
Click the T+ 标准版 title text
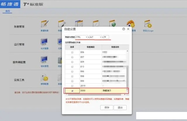pos(33,4)
